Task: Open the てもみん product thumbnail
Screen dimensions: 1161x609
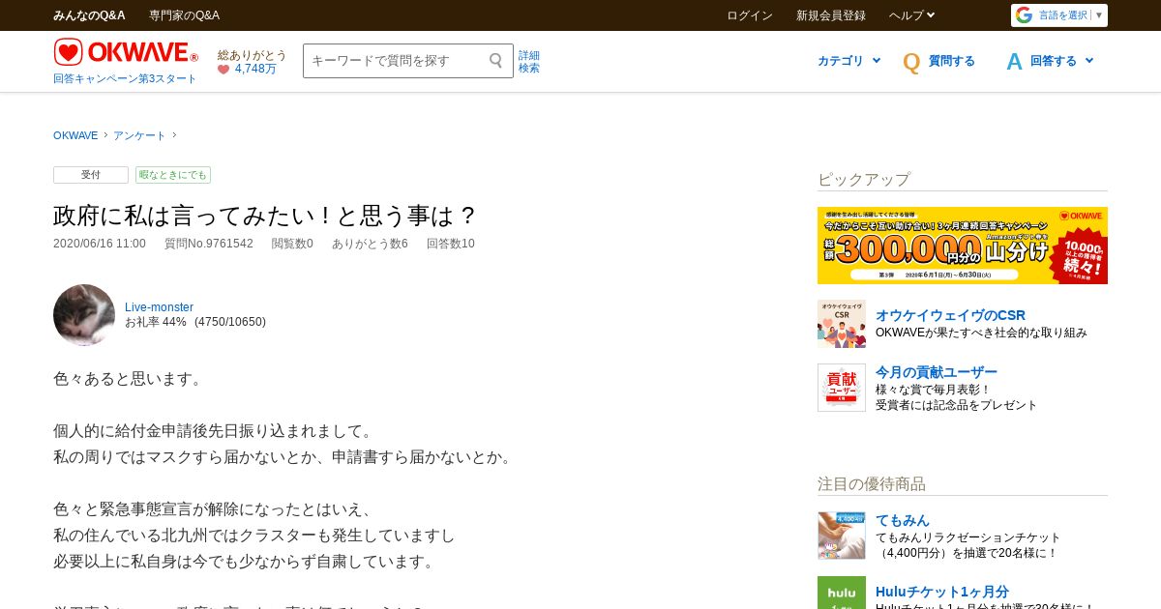Action: pos(842,536)
